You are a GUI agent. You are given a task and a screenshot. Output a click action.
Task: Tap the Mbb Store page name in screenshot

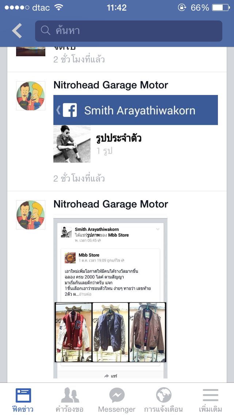(89, 255)
